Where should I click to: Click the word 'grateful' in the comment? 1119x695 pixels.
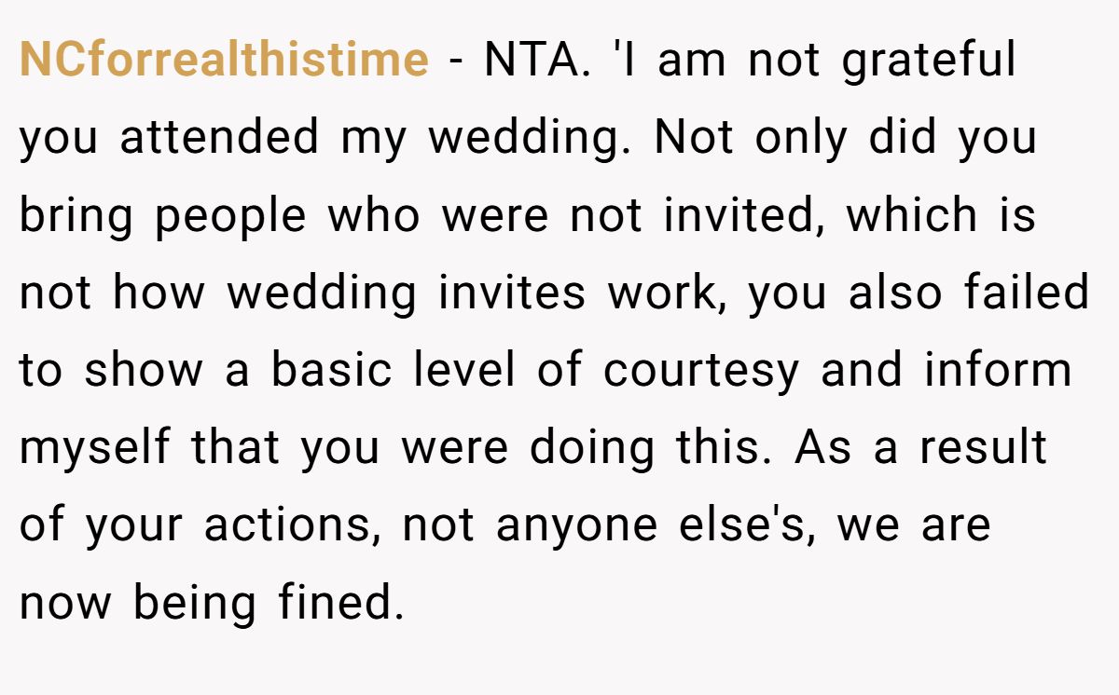click(x=929, y=61)
